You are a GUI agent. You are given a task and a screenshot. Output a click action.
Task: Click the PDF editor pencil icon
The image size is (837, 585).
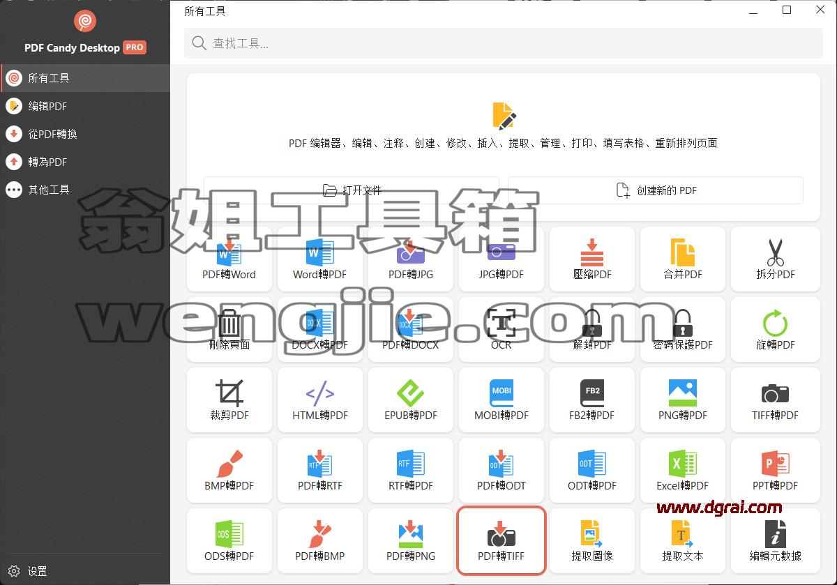(x=504, y=115)
